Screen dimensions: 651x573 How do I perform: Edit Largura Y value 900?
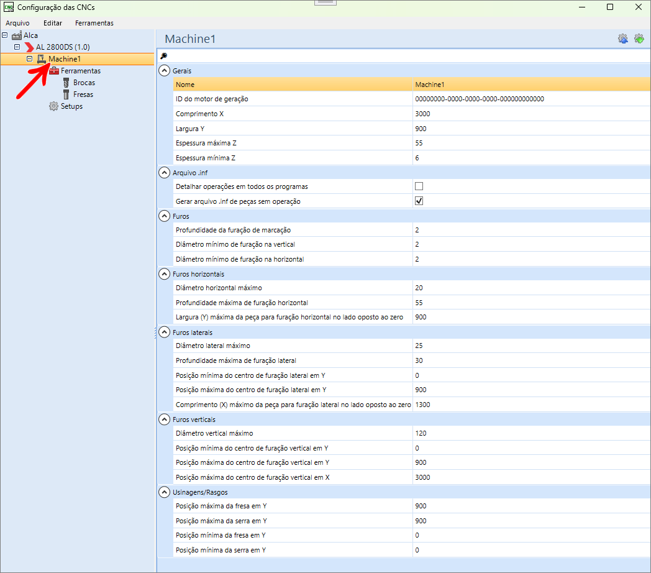pyautogui.click(x=532, y=129)
